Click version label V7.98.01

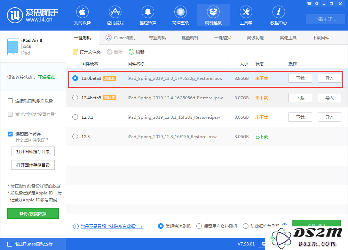246,244
